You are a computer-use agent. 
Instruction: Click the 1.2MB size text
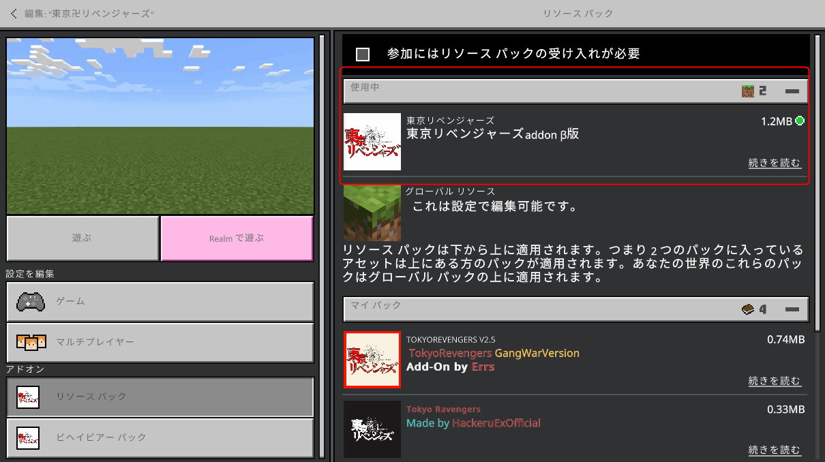(777, 121)
